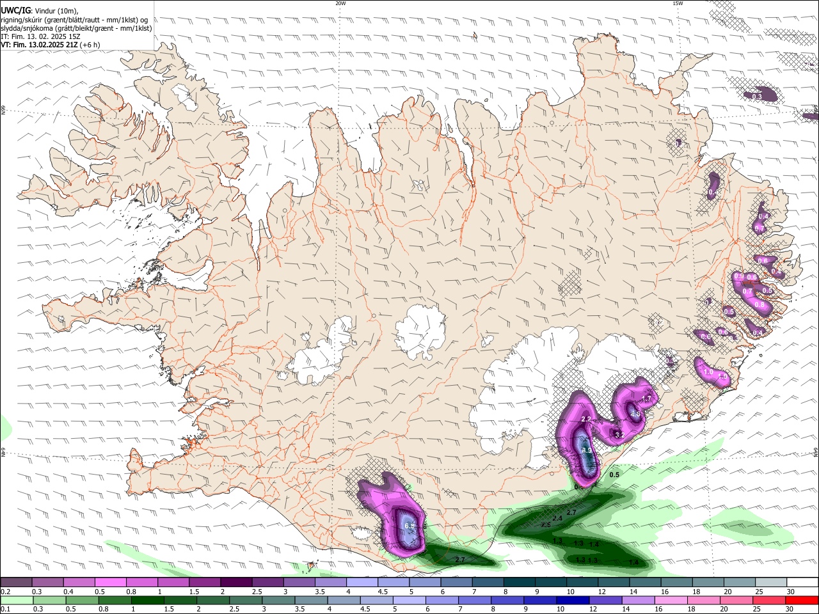Pick the medium green 0.5–0.8 rain scale swatch
819x614 pixels.
tap(83, 600)
